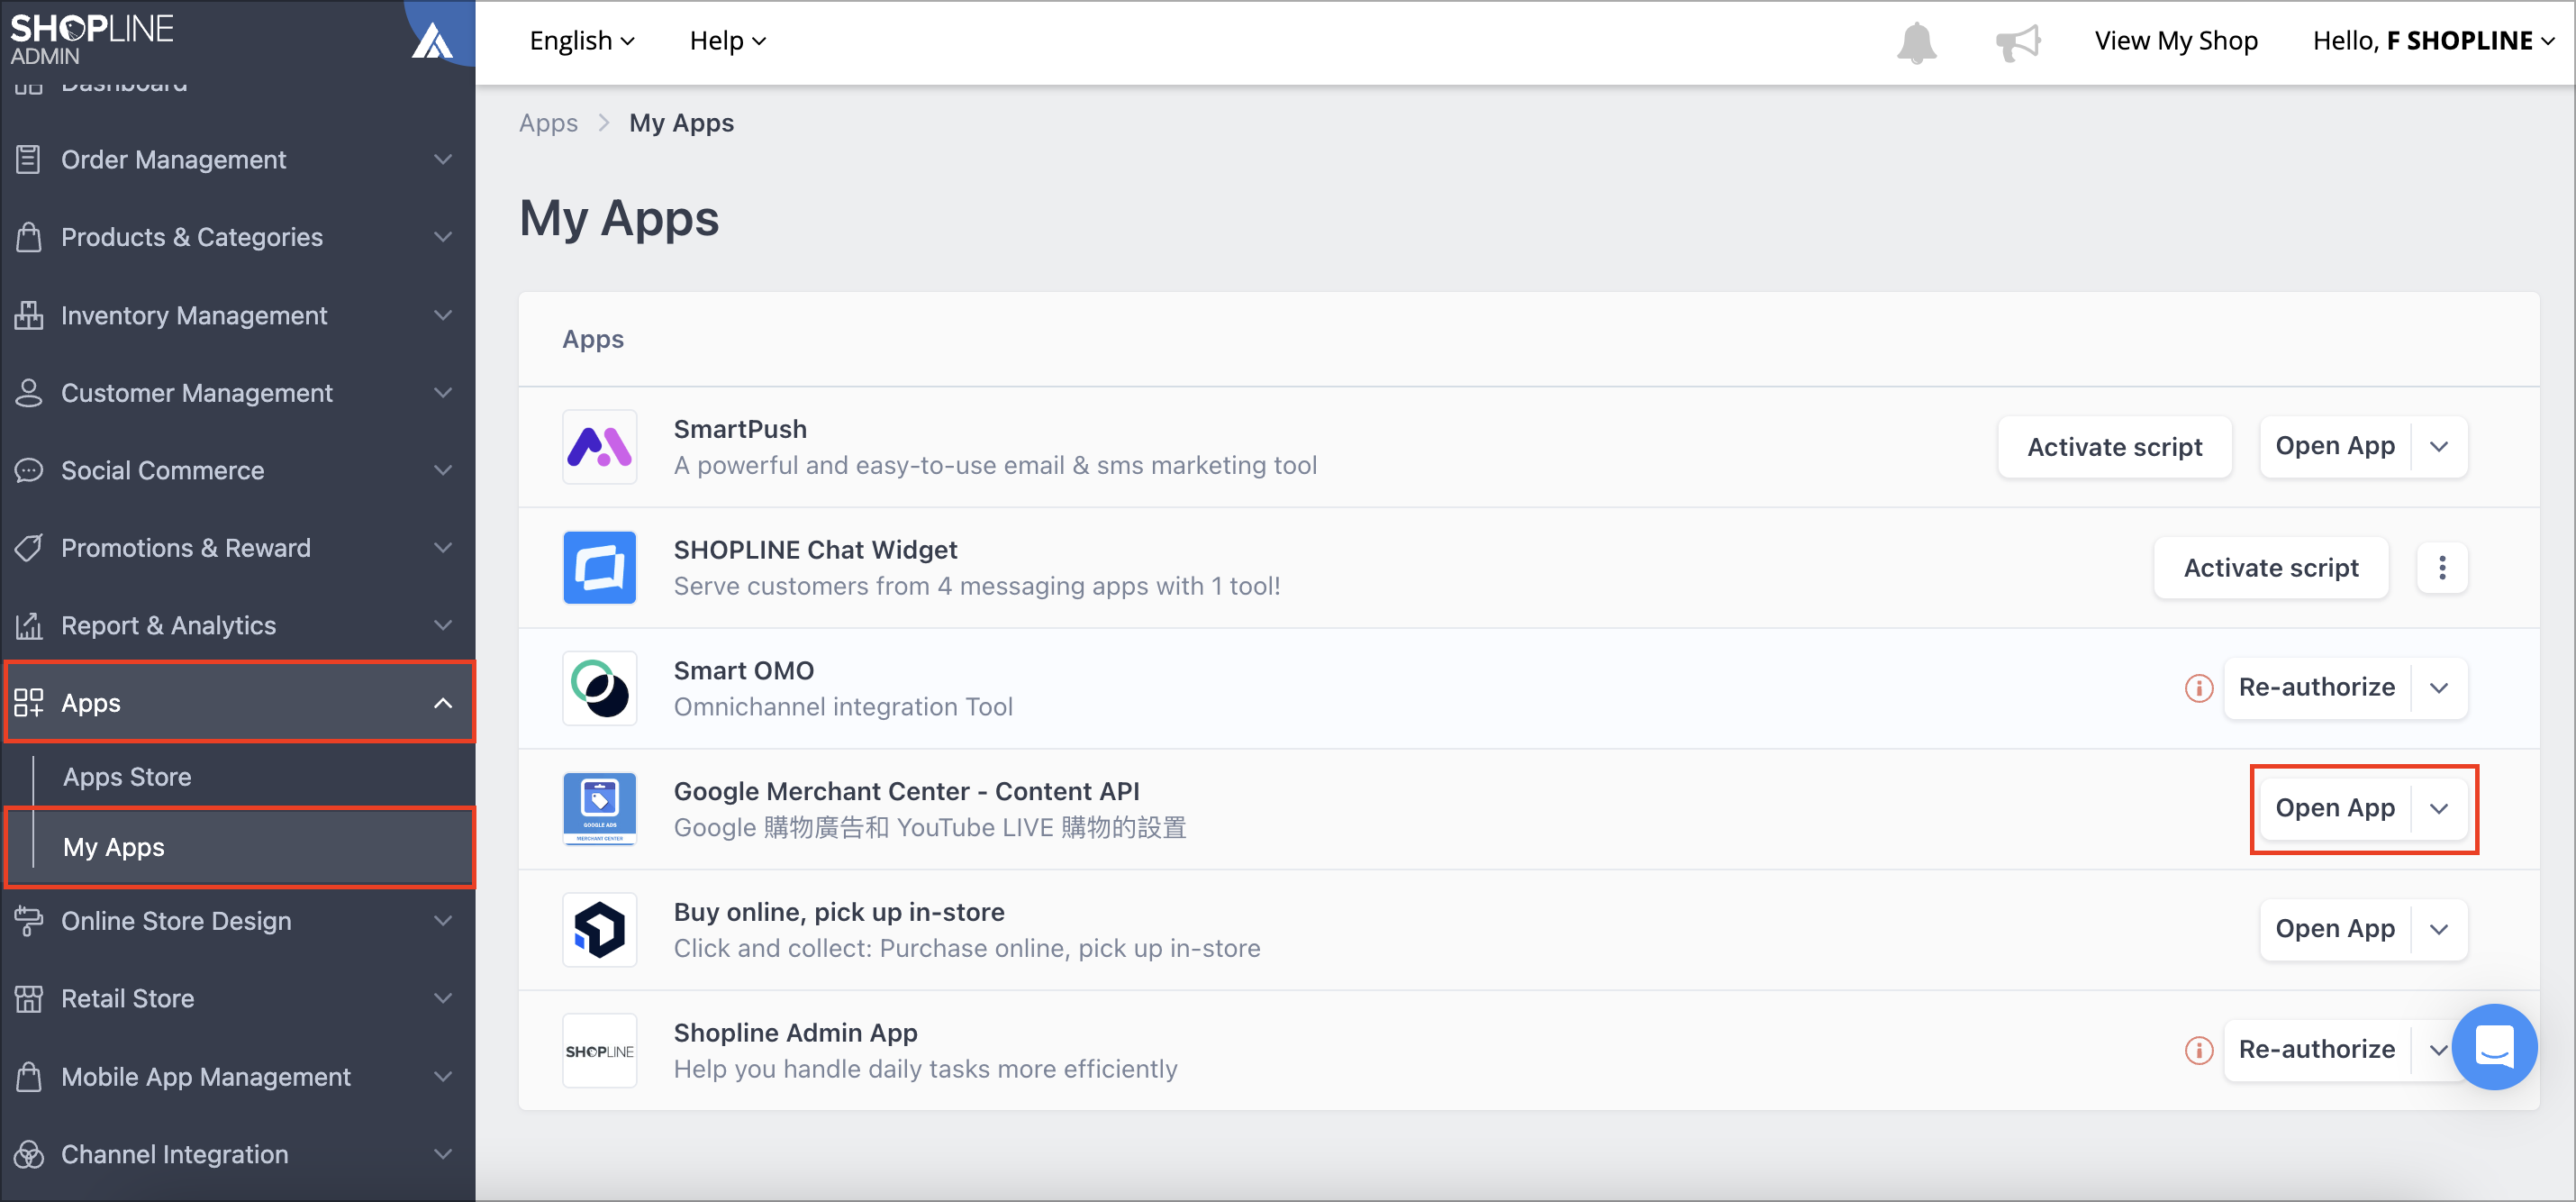This screenshot has height=1202, width=2576.
Task: Expand the Inventory Management chevron
Action: 443,315
